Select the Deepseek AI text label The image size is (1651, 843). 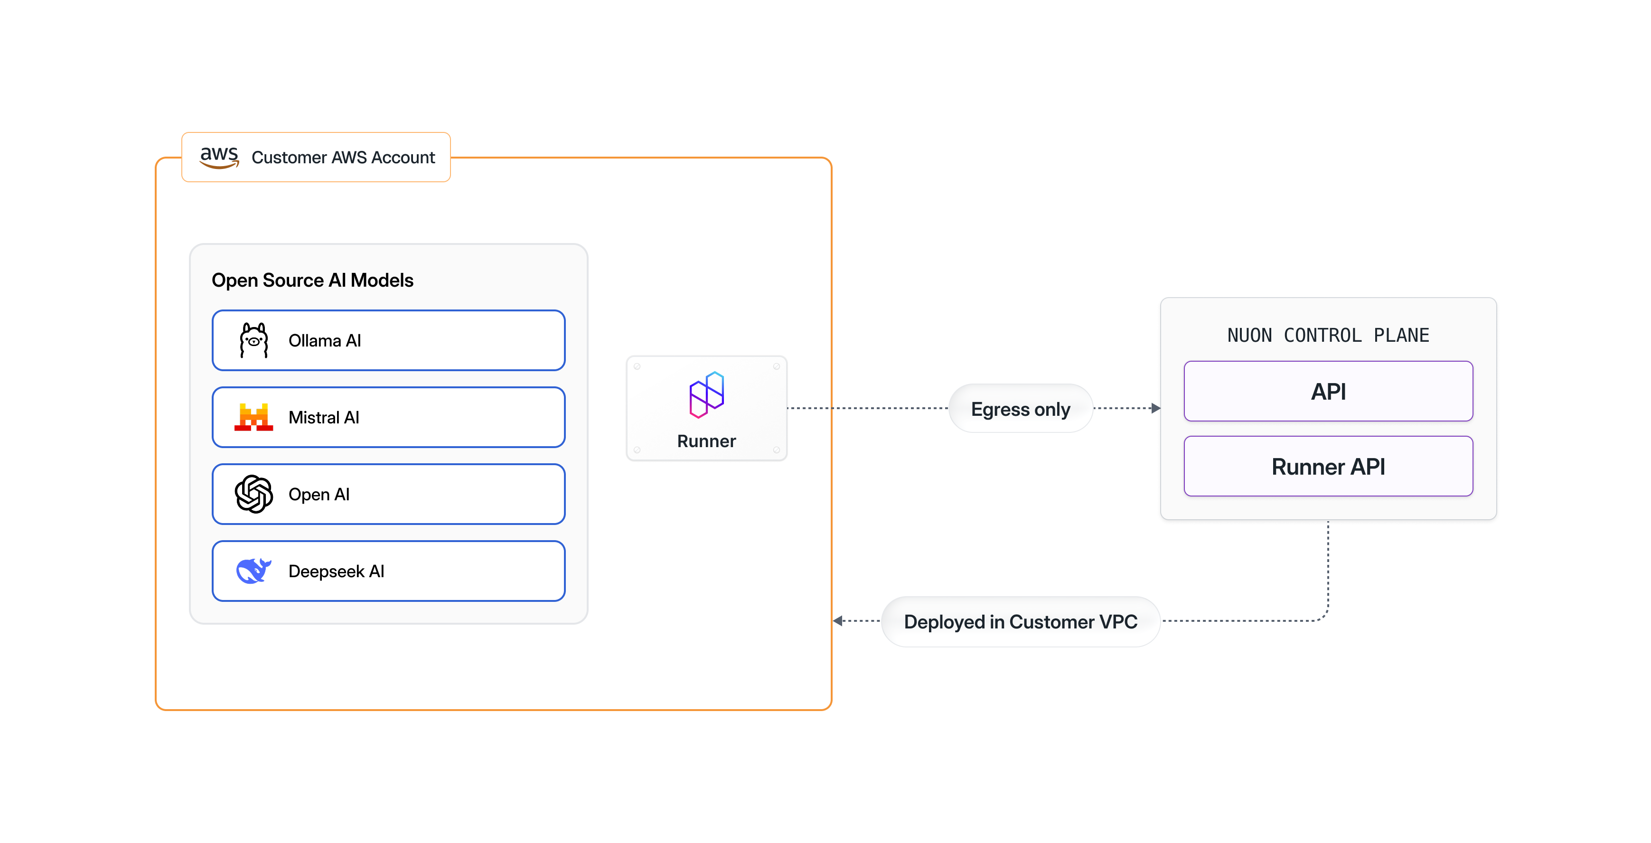click(x=336, y=571)
